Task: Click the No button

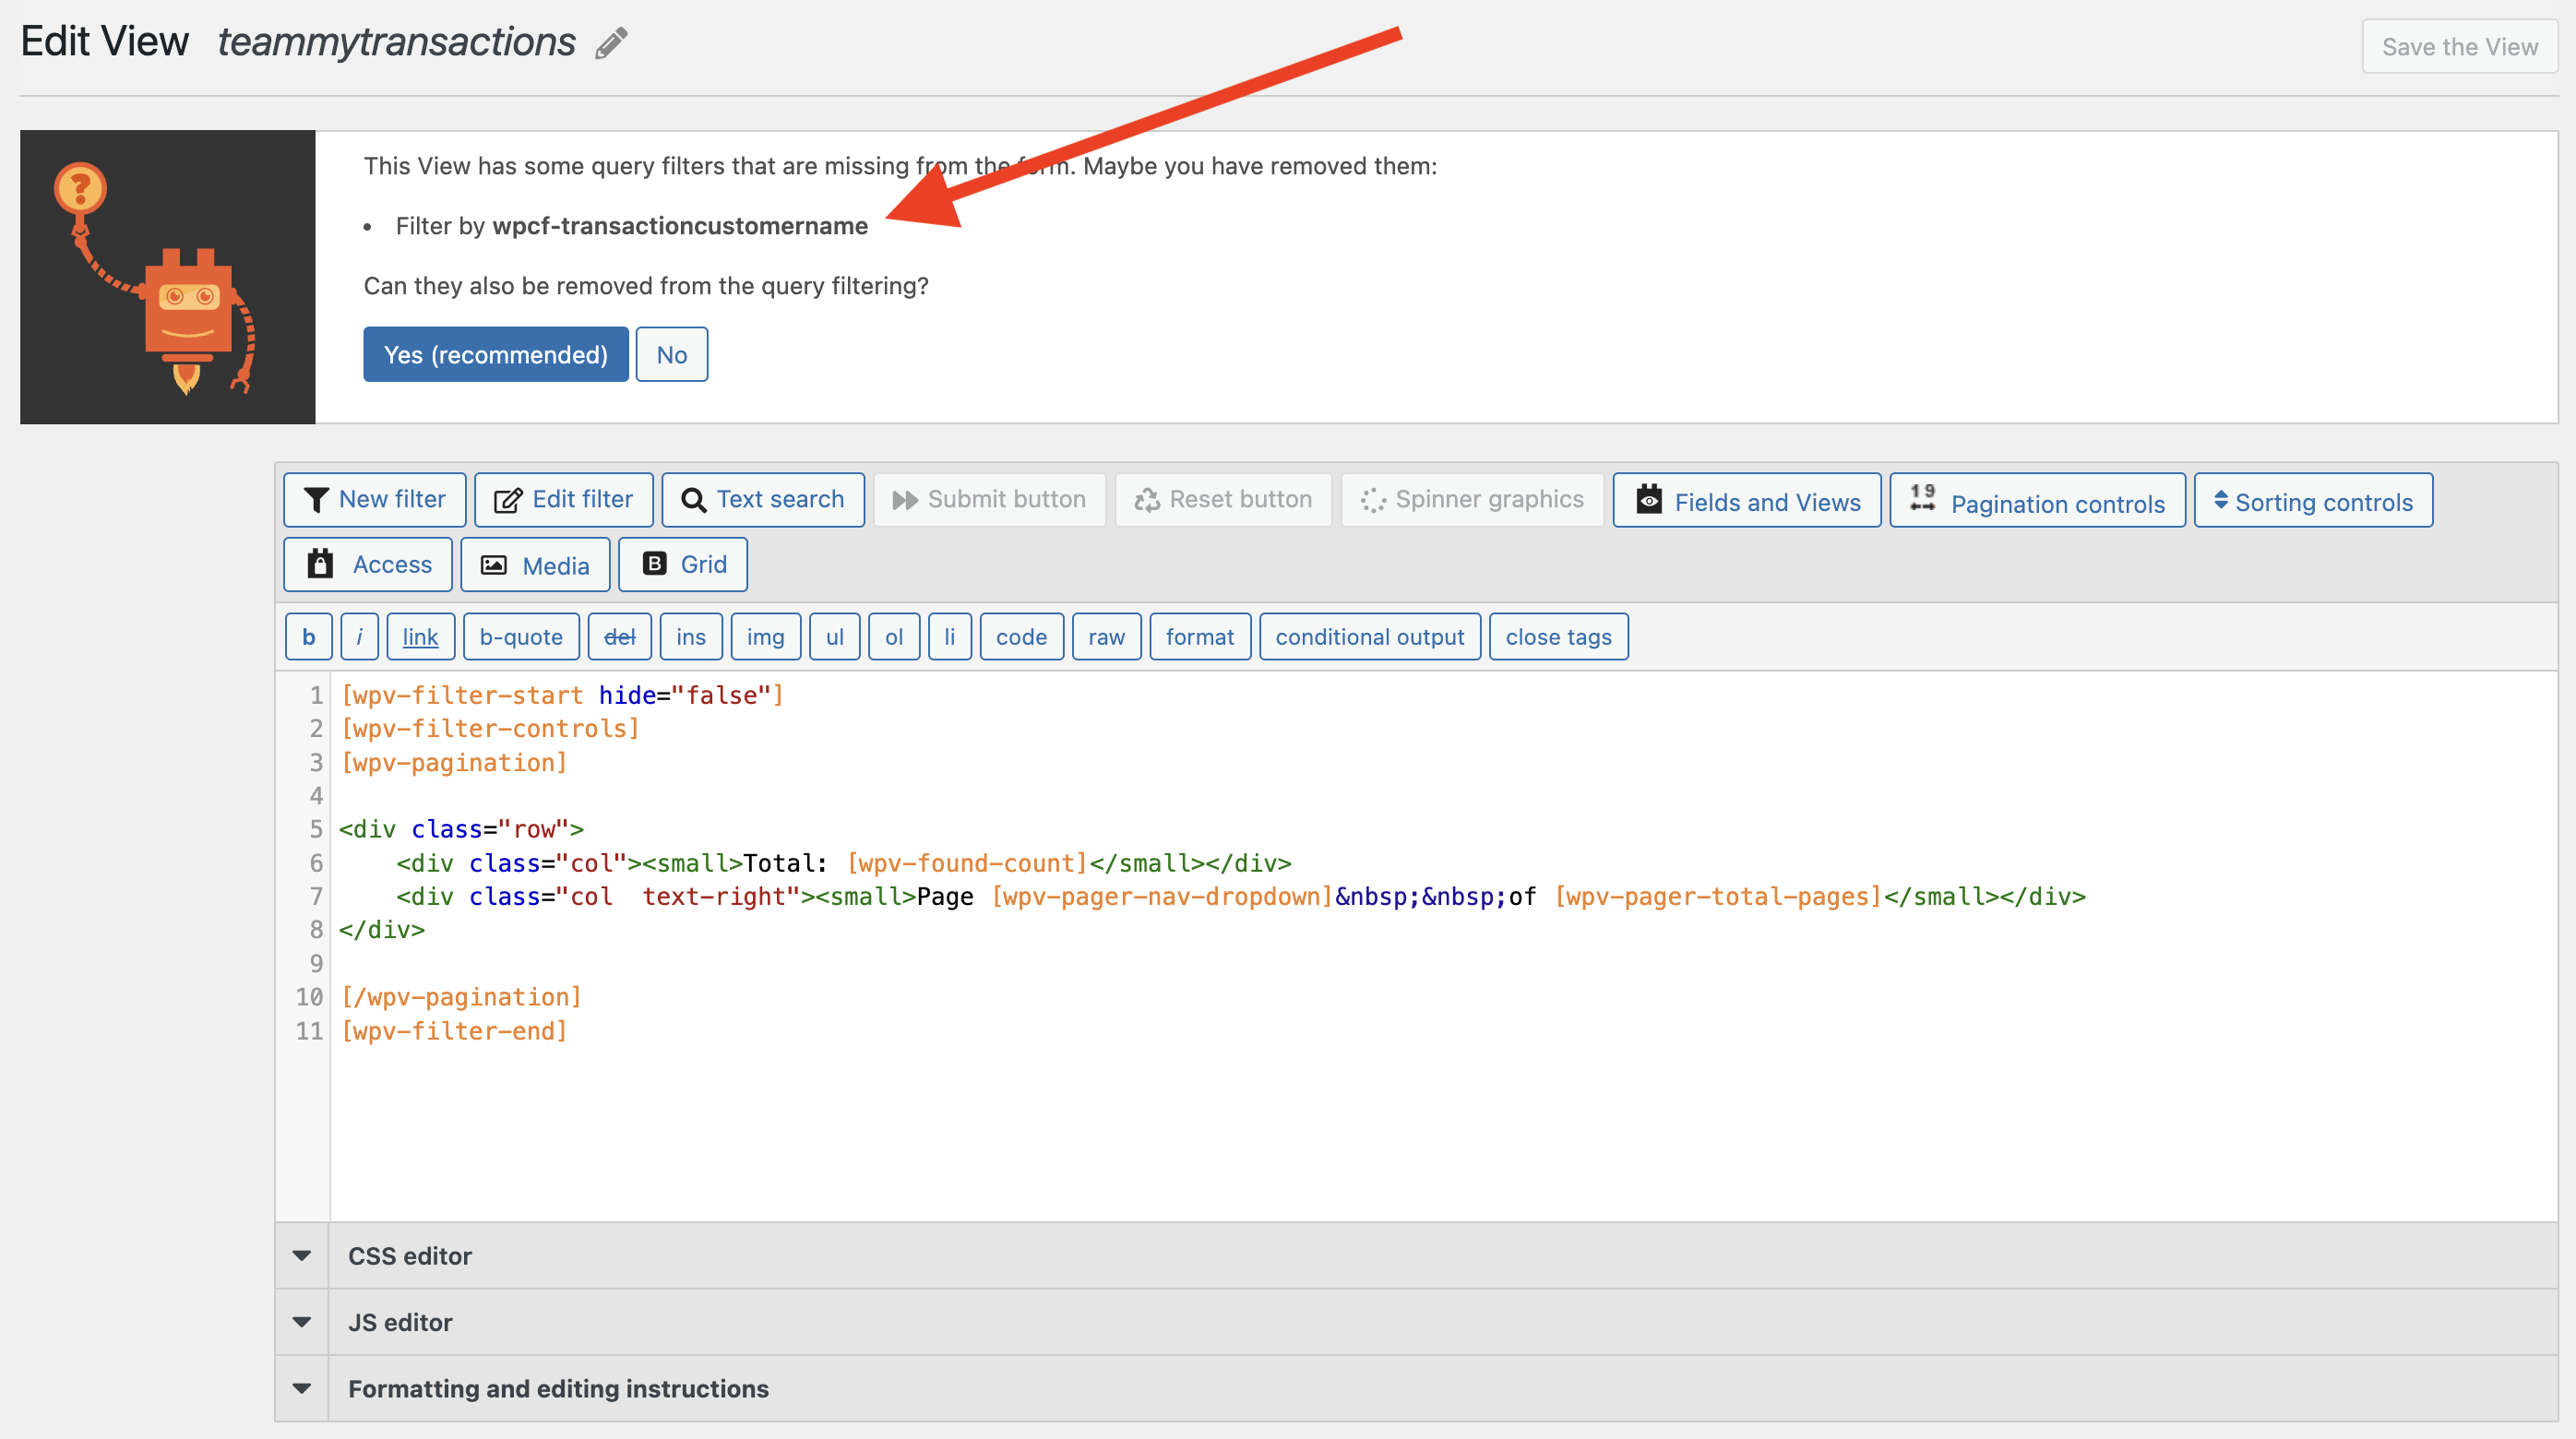Action: (672, 354)
